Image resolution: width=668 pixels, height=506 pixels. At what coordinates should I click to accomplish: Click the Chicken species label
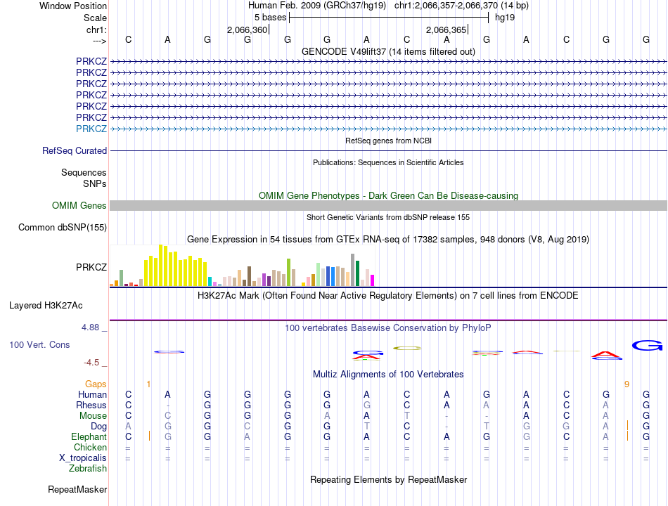(x=90, y=447)
